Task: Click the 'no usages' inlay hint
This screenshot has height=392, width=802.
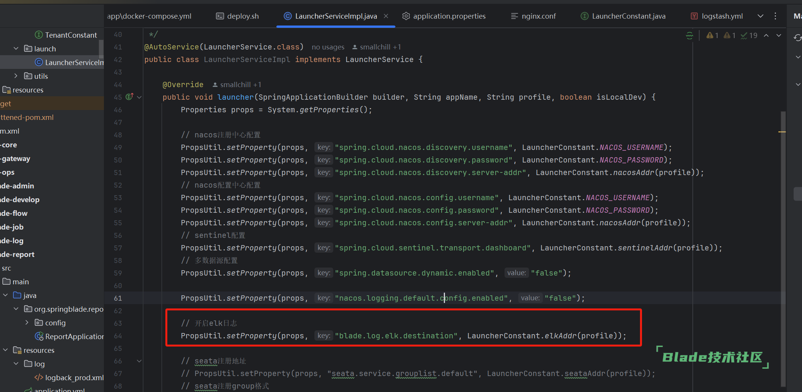Action: (x=328, y=47)
